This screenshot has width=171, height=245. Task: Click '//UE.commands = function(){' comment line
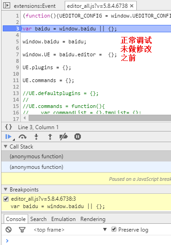[x=63, y=106]
